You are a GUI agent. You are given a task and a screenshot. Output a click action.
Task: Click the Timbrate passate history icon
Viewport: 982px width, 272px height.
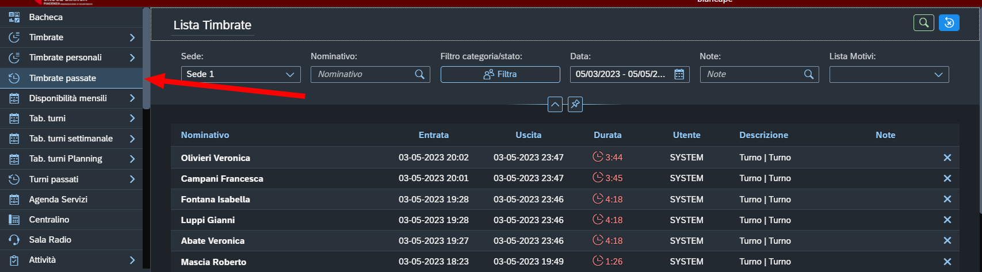click(x=14, y=78)
